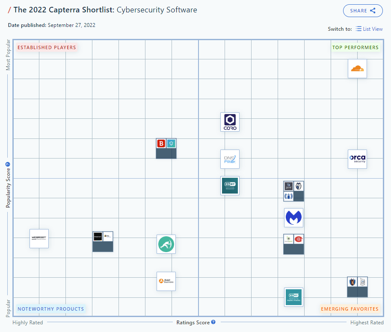Click the Emerging Favorites quadrant label

[x=350, y=309]
